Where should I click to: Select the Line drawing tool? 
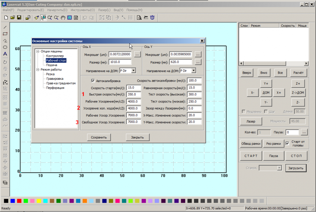pos(5,27)
